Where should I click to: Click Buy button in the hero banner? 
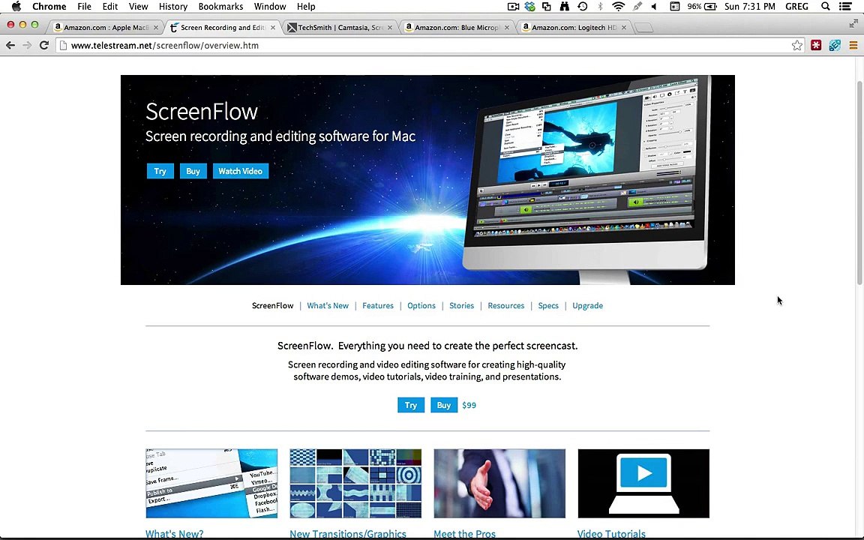(x=193, y=171)
